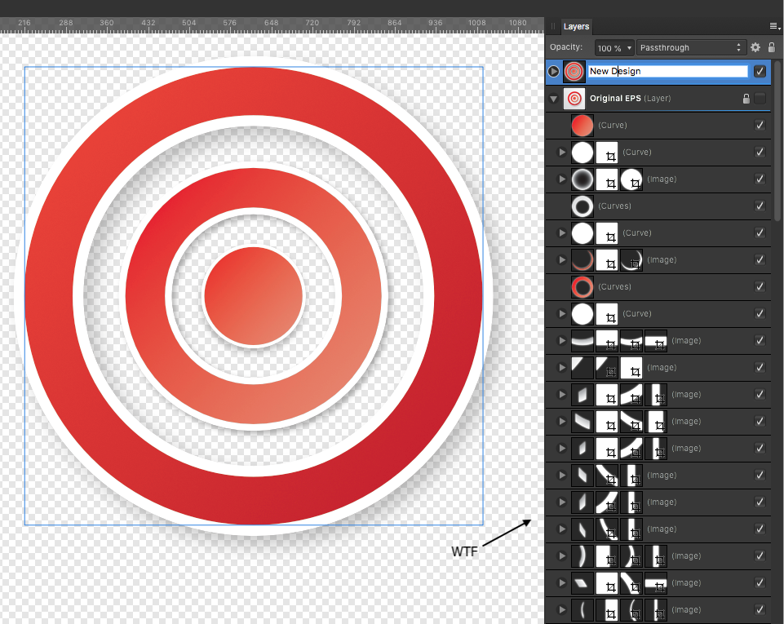
Task: Select the white ring (Curves) thumbnail
Action: 582,206
